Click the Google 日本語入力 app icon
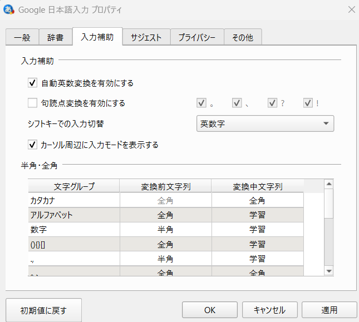The width and height of the screenshot is (359, 322). click(9, 9)
